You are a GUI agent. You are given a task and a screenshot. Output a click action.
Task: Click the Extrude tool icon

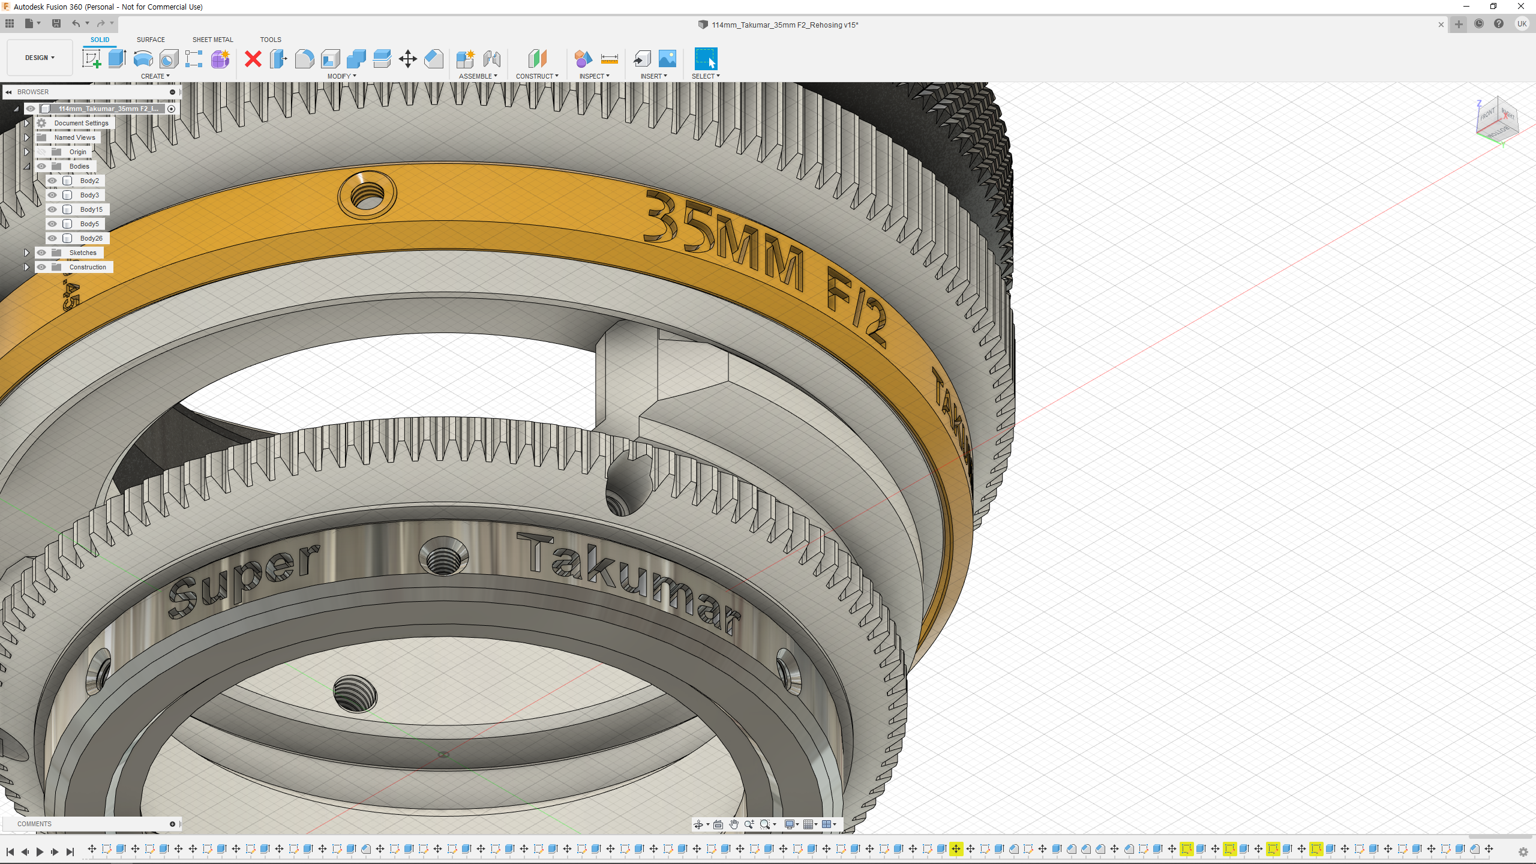click(117, 59)
